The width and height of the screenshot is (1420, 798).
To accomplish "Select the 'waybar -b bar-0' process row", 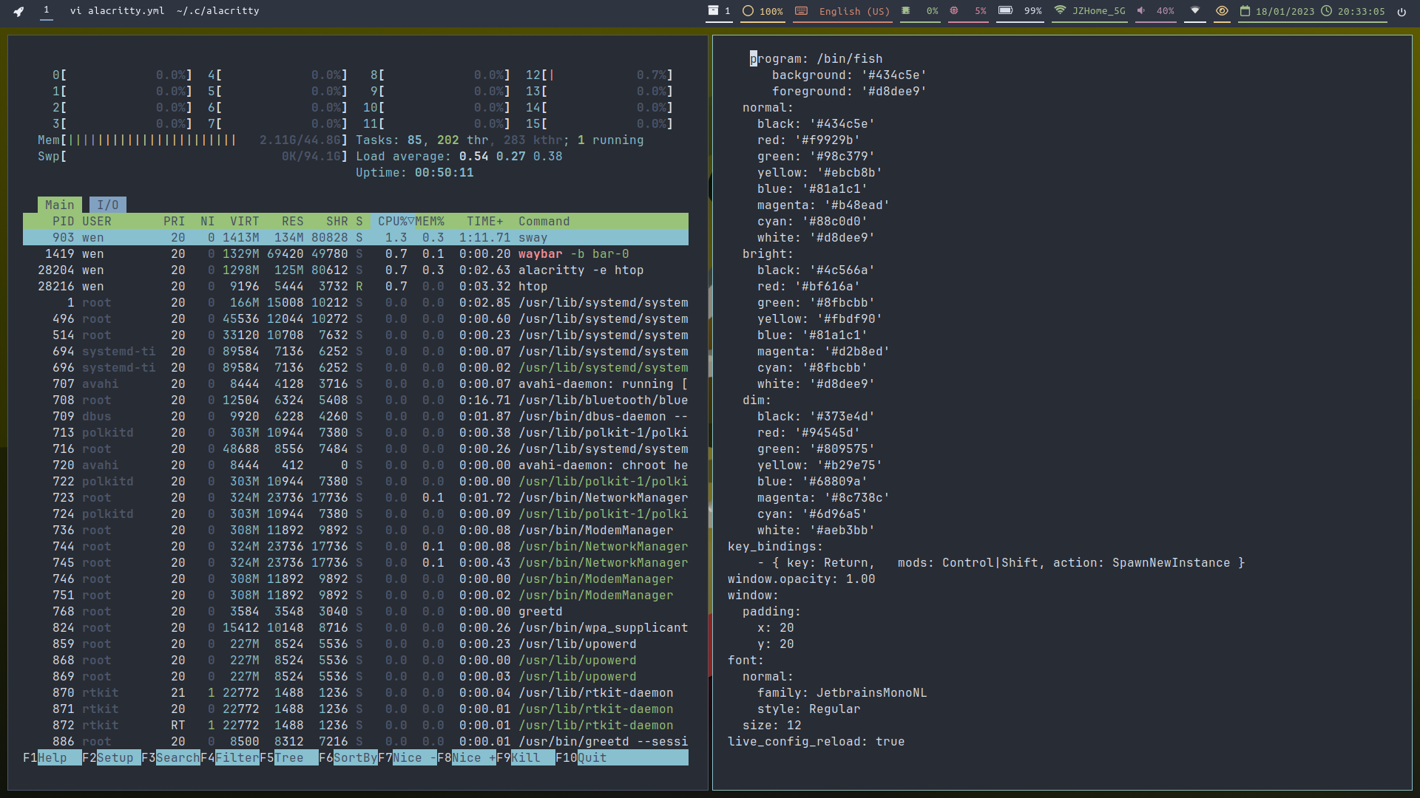I will [356, 253].
